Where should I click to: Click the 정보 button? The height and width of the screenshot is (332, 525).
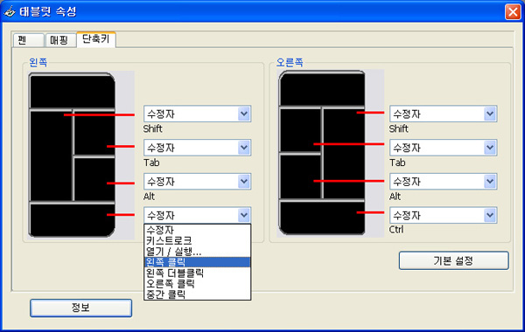coord(80,308)
